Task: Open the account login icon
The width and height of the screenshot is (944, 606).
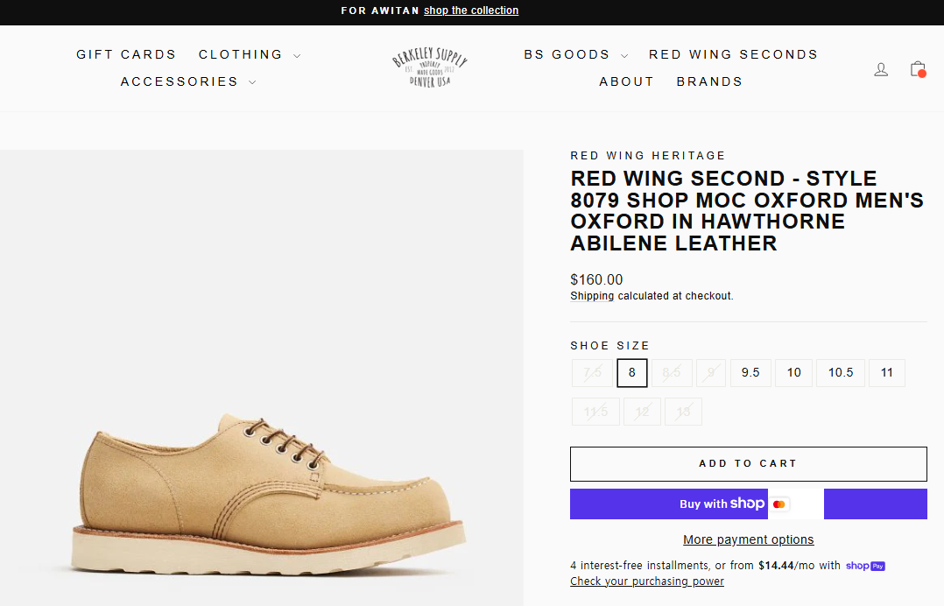Action: (x=881, y=69)
